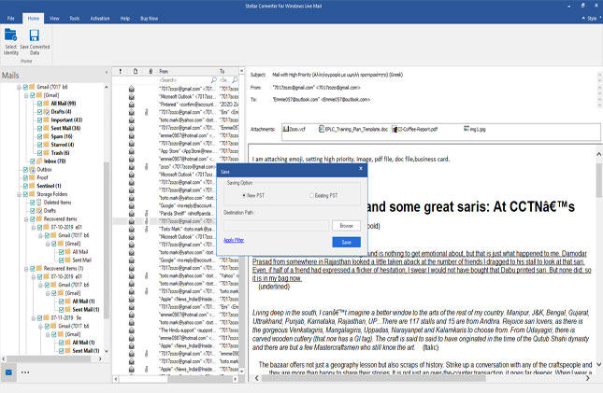Viewport: 603px width, 393px height.
Task: Click search magnifier in the To column
Action: coord(235,80)
